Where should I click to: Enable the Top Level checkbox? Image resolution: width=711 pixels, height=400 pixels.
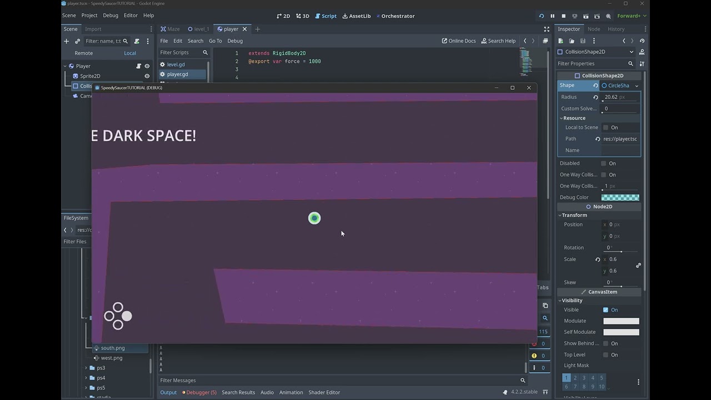pos(605,354)
